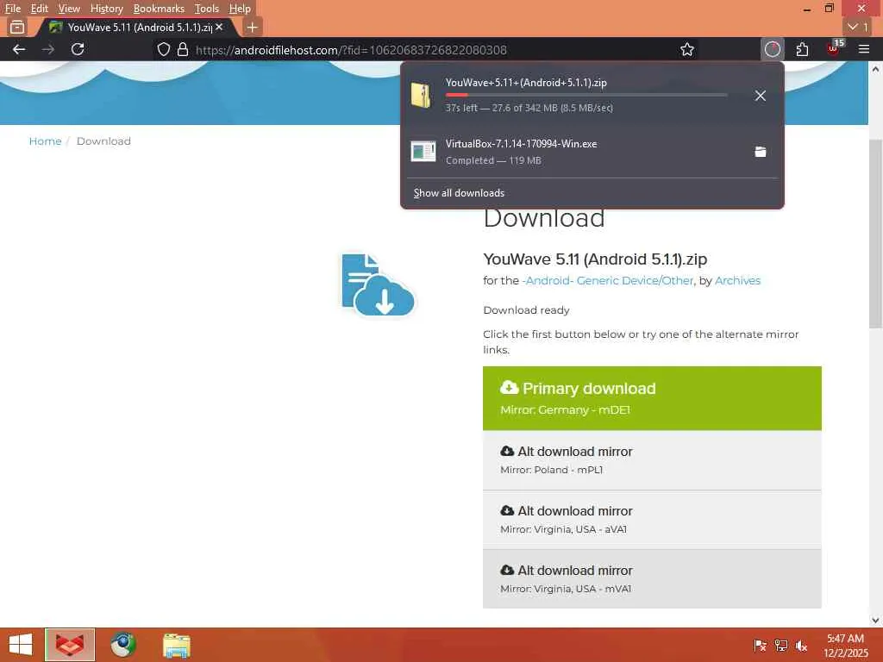The height and width of the screenshot is (662, 883).
Task: Open the File menu
Action: click(x=12, y=9)
